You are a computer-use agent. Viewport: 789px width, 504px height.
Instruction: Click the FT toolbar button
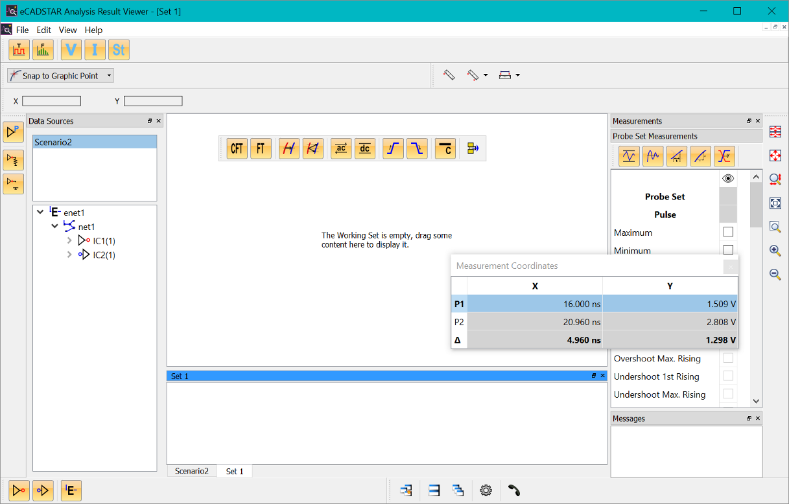coord(261,148)
